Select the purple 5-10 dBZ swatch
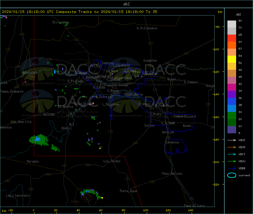The width and height of the screenshot is (253, 214). pyautogui.click(x=232, y=130)
